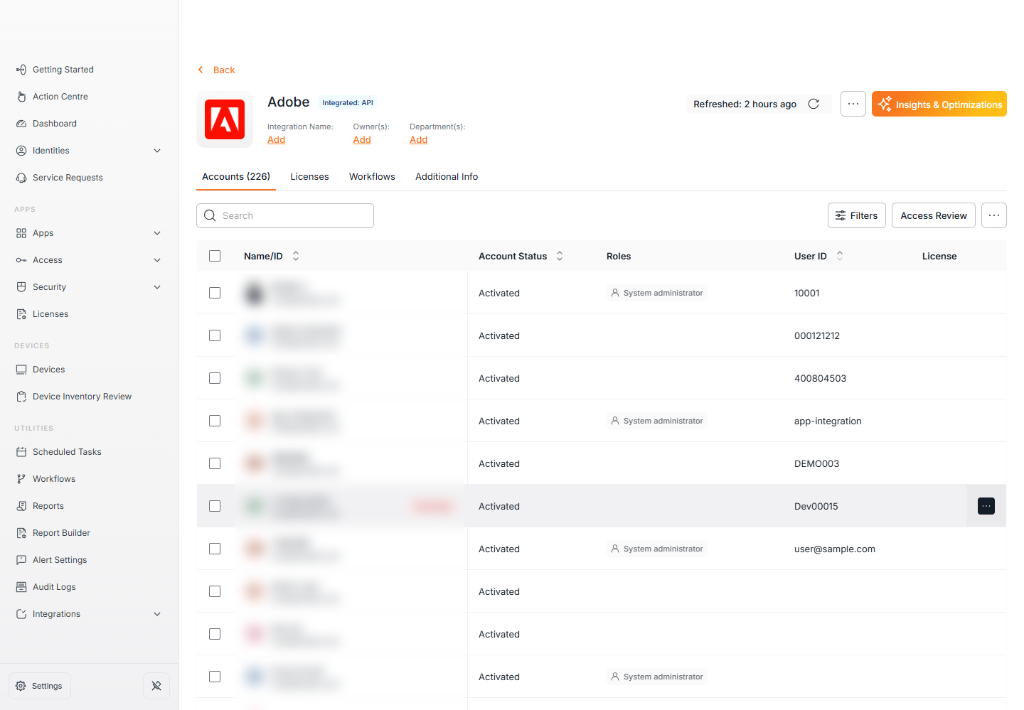
Task: Add an Owner via the Add link
Action: click(x=362, y=139)
